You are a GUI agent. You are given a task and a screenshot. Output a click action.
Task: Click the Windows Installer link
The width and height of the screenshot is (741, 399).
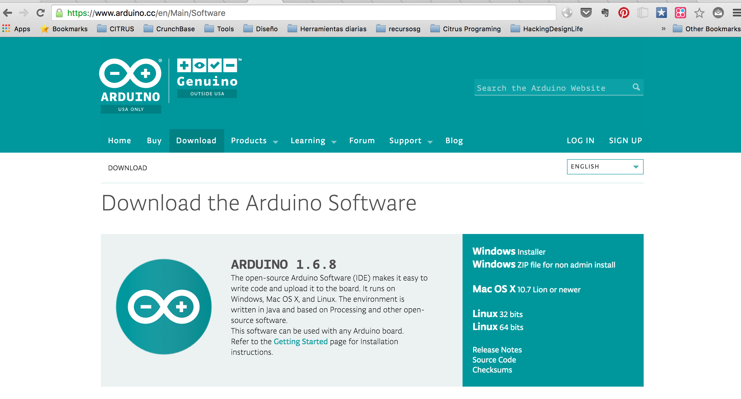(509, 252)
